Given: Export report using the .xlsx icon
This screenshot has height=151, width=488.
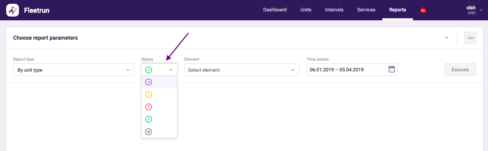Looking at the screenshot, I should (470, 38).
